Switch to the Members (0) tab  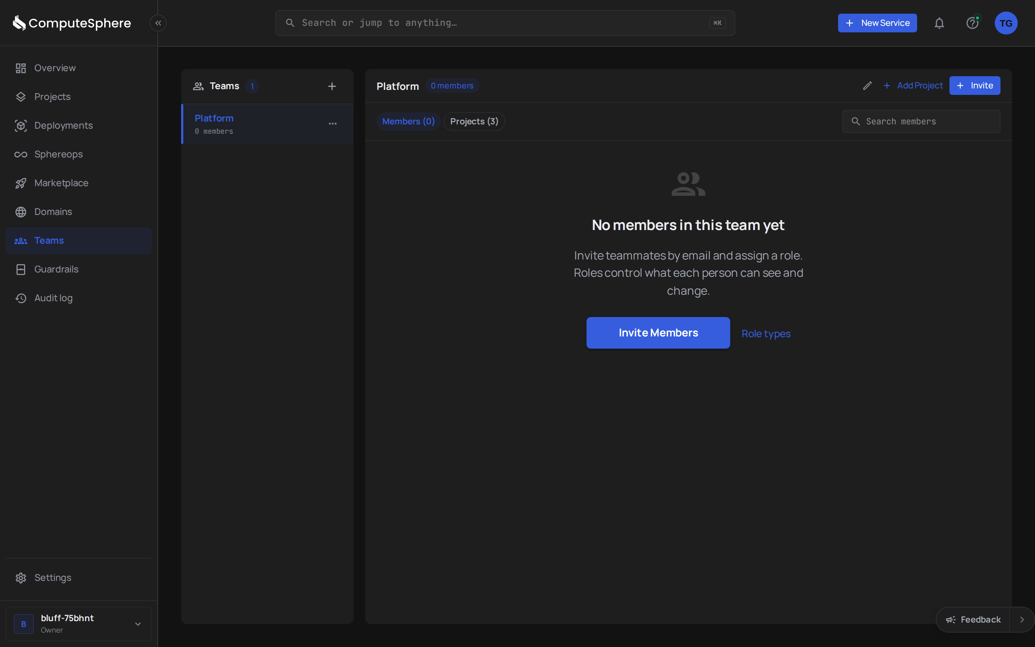tap(409, 121)
